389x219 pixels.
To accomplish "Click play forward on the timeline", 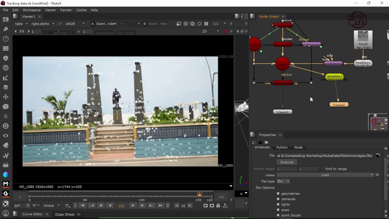I will coord(133,206).
